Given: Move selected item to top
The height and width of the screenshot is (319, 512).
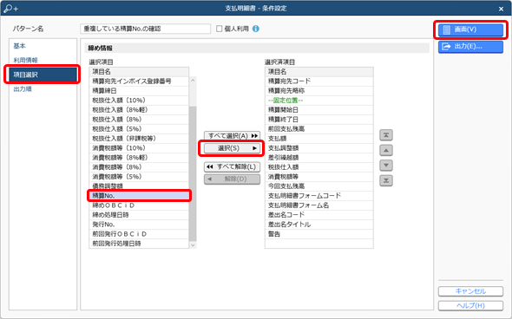Looking at the screenshot, I should click(x=386, y=135).
